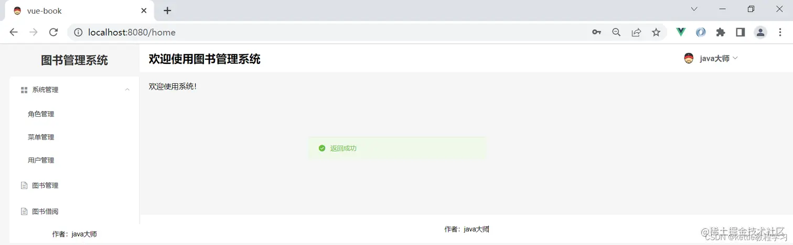The height and width of the screenshot is (245, 793).
Task: Click the share page icon
Action: coord(636,32)
